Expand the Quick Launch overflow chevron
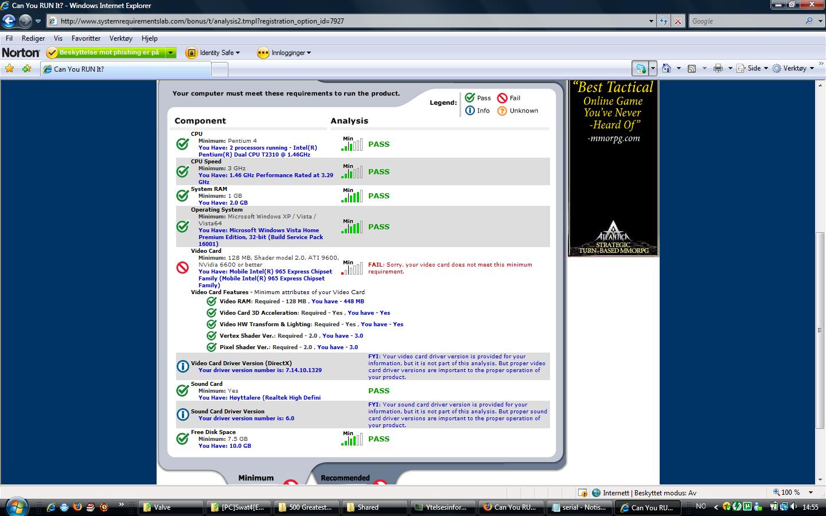The width and height of the screenshot is (826, 516). pos(122,505)
